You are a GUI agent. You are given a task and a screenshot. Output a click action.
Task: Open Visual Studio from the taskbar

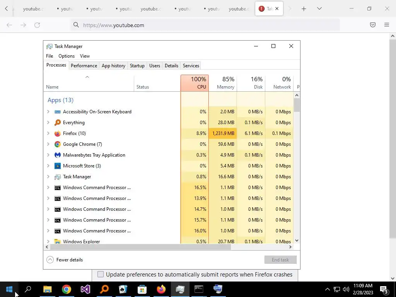tap(85, 289)
